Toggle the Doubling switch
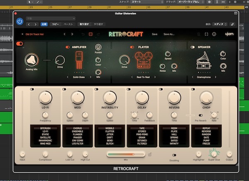249x181 pixels. [x=174, y=155]
